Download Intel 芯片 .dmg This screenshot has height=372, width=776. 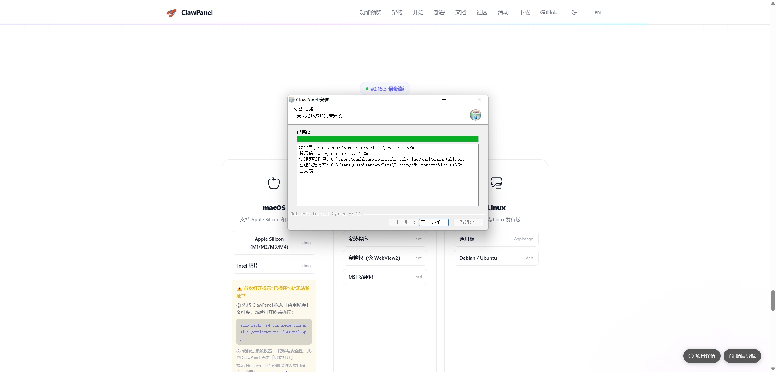(274, 266)
